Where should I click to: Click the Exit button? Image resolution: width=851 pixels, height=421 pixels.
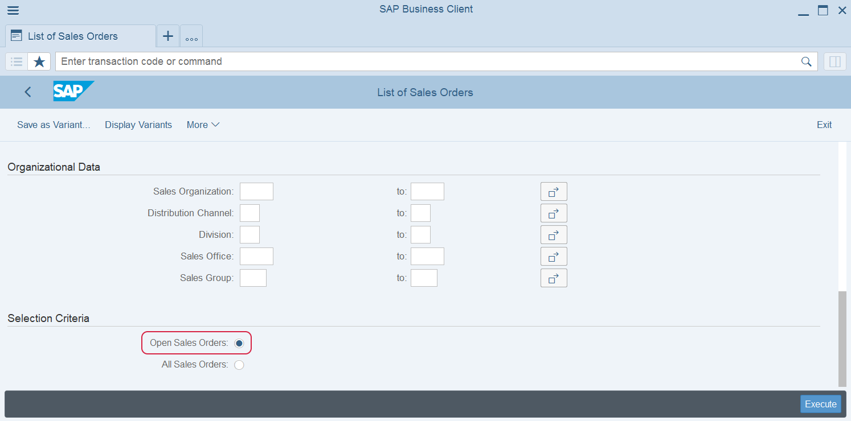(x=824, y=125)
